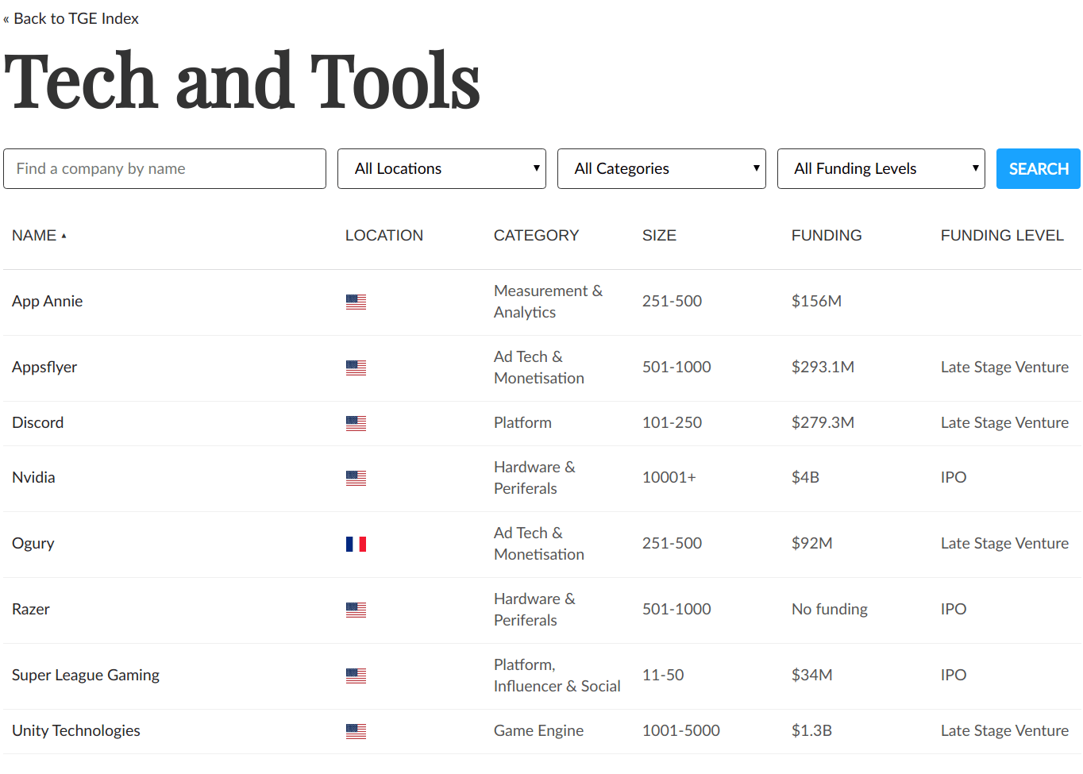Sort table by FUNDING column header
Viewport: 1083px width, 774px height.
coord(827,236)
